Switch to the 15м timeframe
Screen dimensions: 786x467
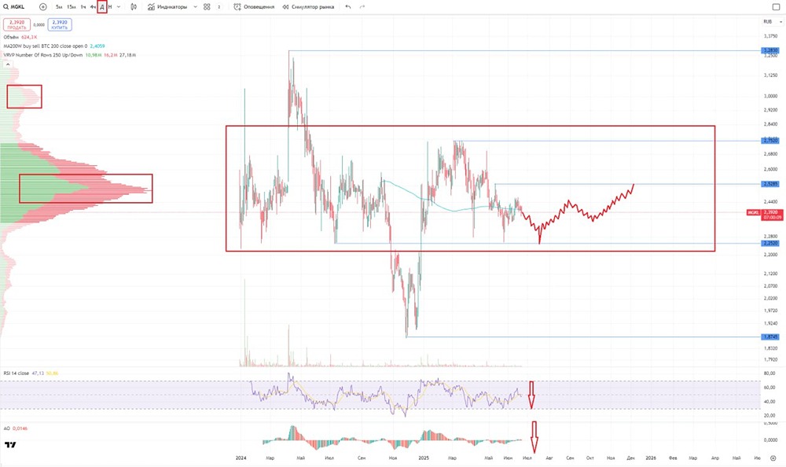[x=72, y=7]
